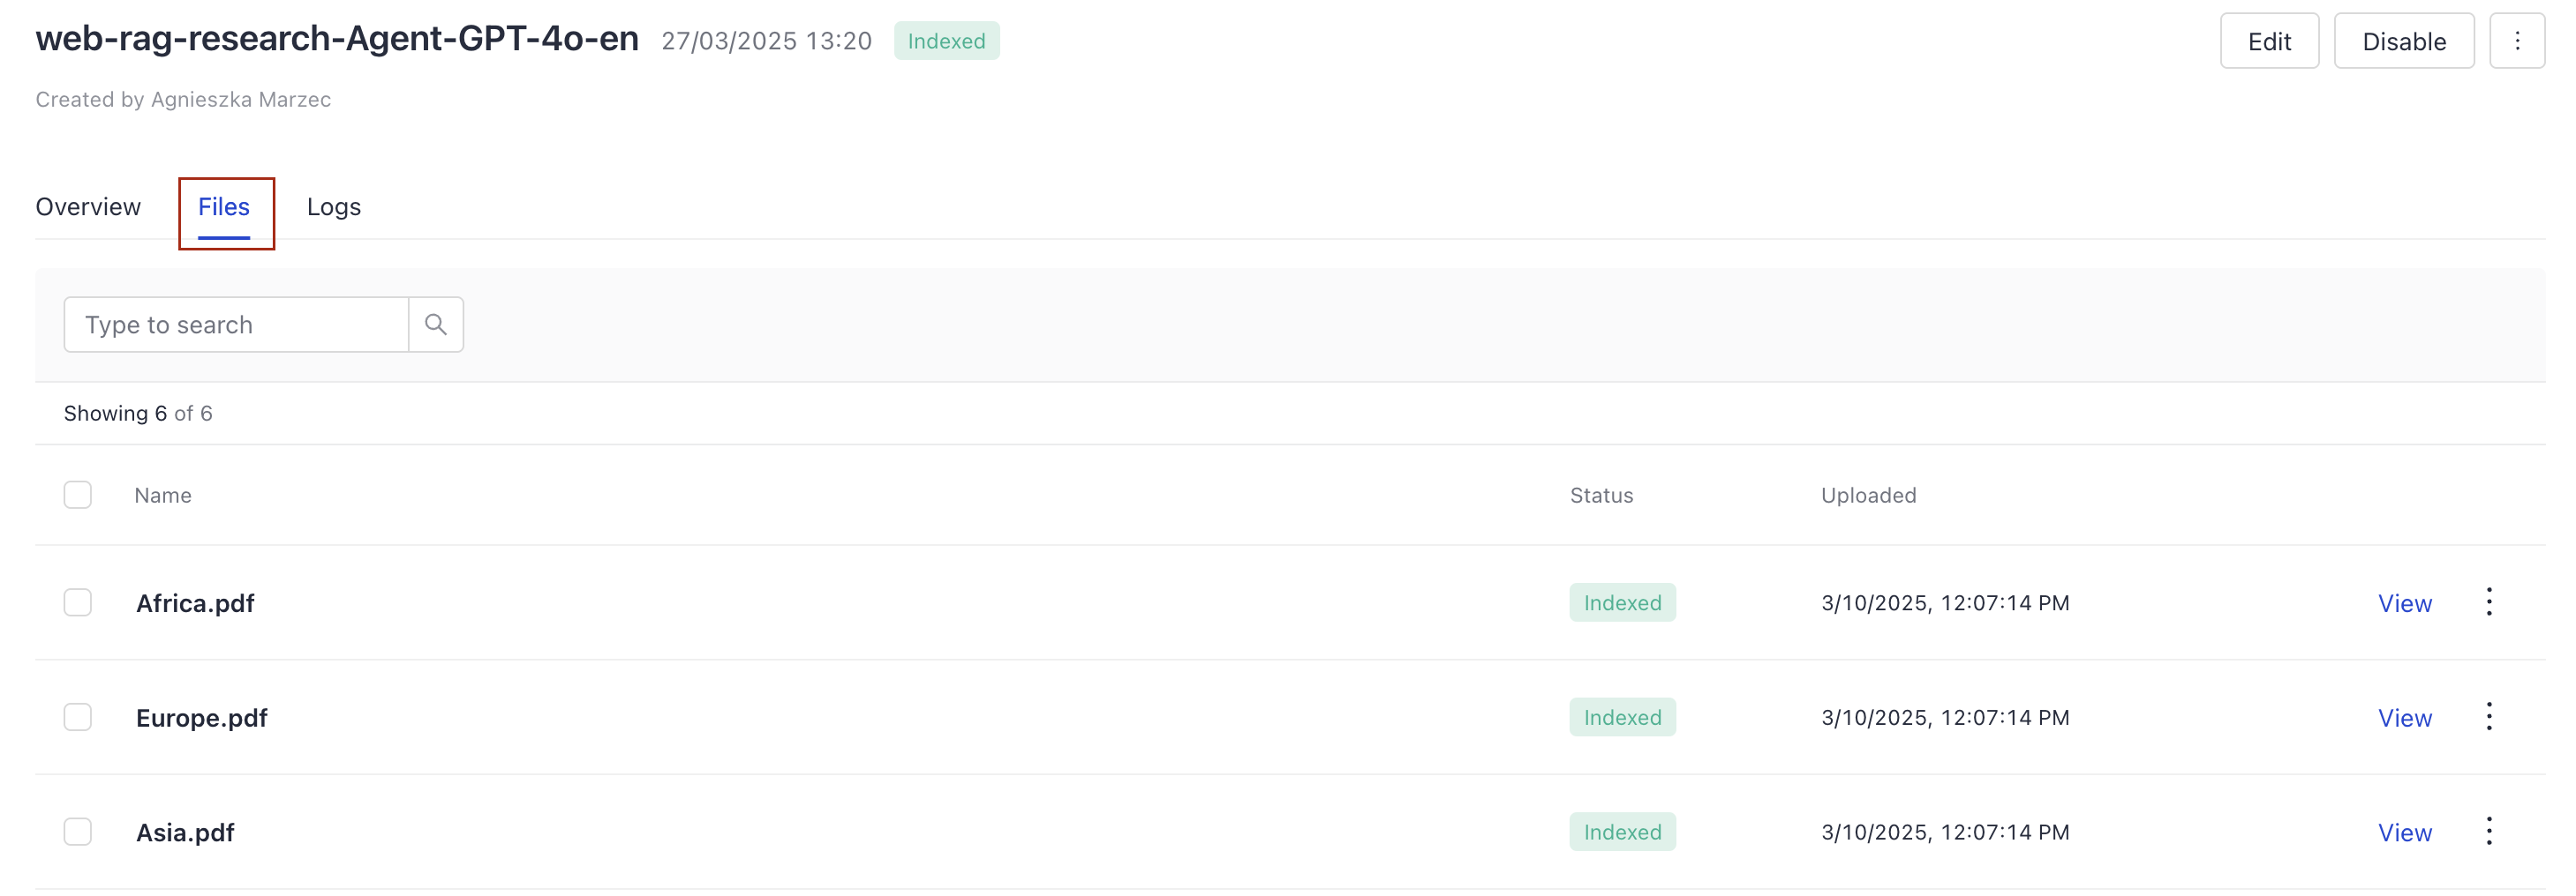Click the Disable button

point(2404,41)
